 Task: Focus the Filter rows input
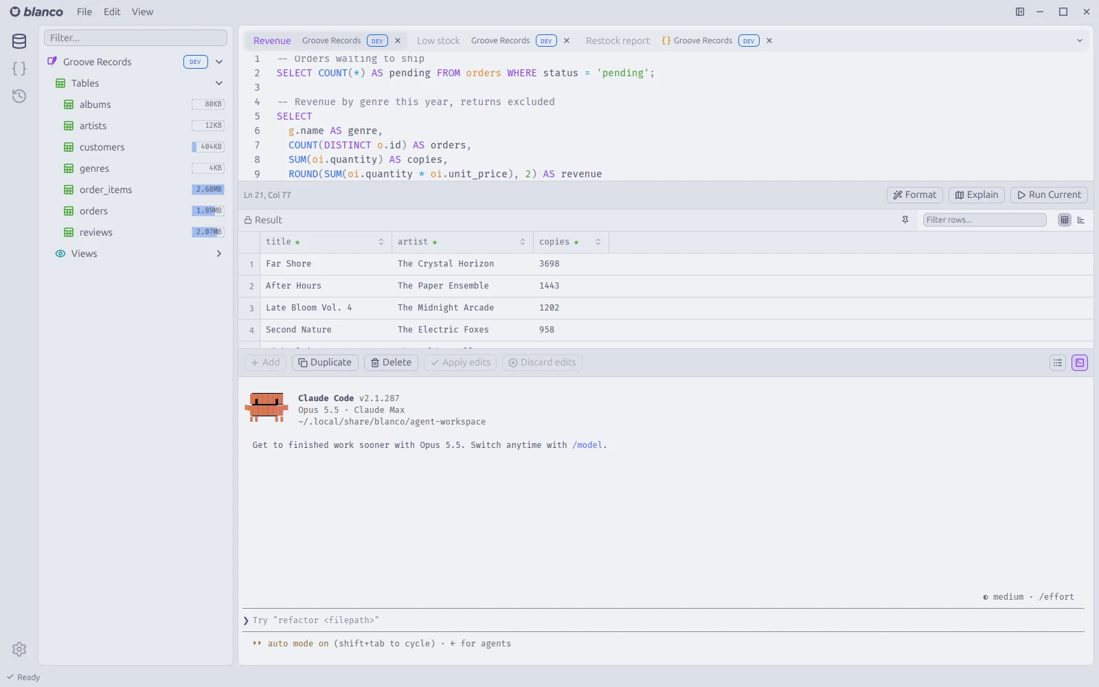tap(984, 220)
